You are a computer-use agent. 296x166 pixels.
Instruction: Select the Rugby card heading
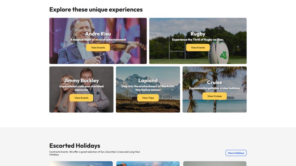[198, 34]
